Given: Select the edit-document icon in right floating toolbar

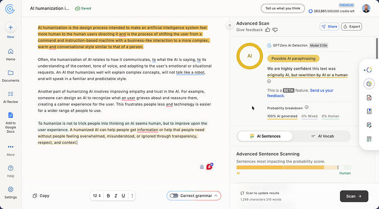Looking at the screenshot, I should point(369,125).
